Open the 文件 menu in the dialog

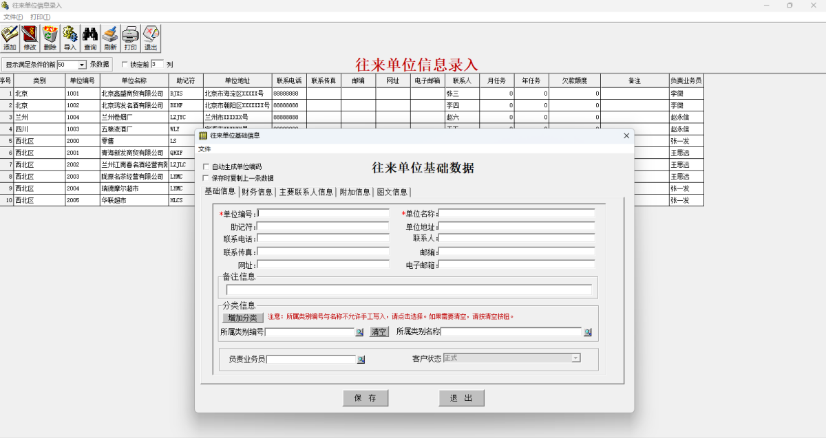pyautogui.click(x=204, y=147)
